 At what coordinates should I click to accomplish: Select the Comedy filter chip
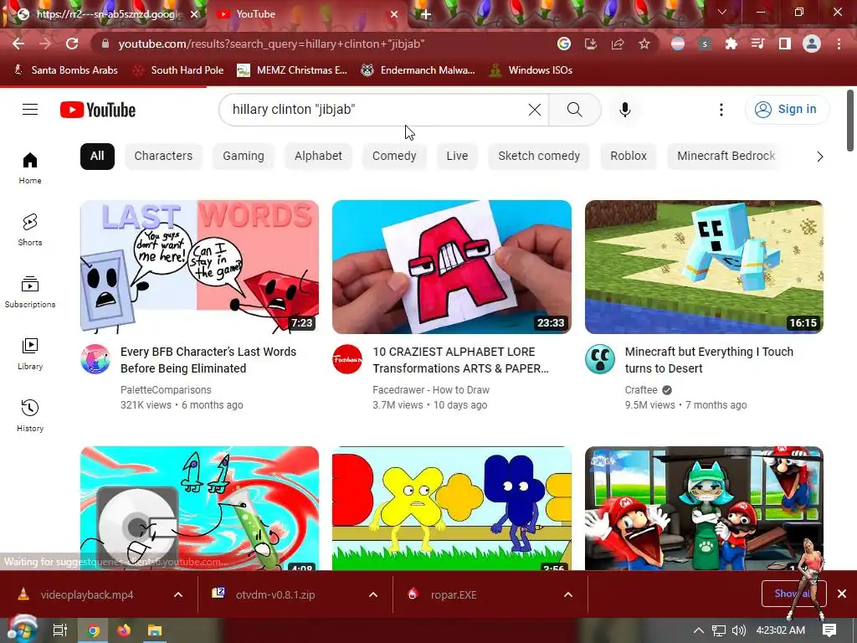tap(394, 157)
